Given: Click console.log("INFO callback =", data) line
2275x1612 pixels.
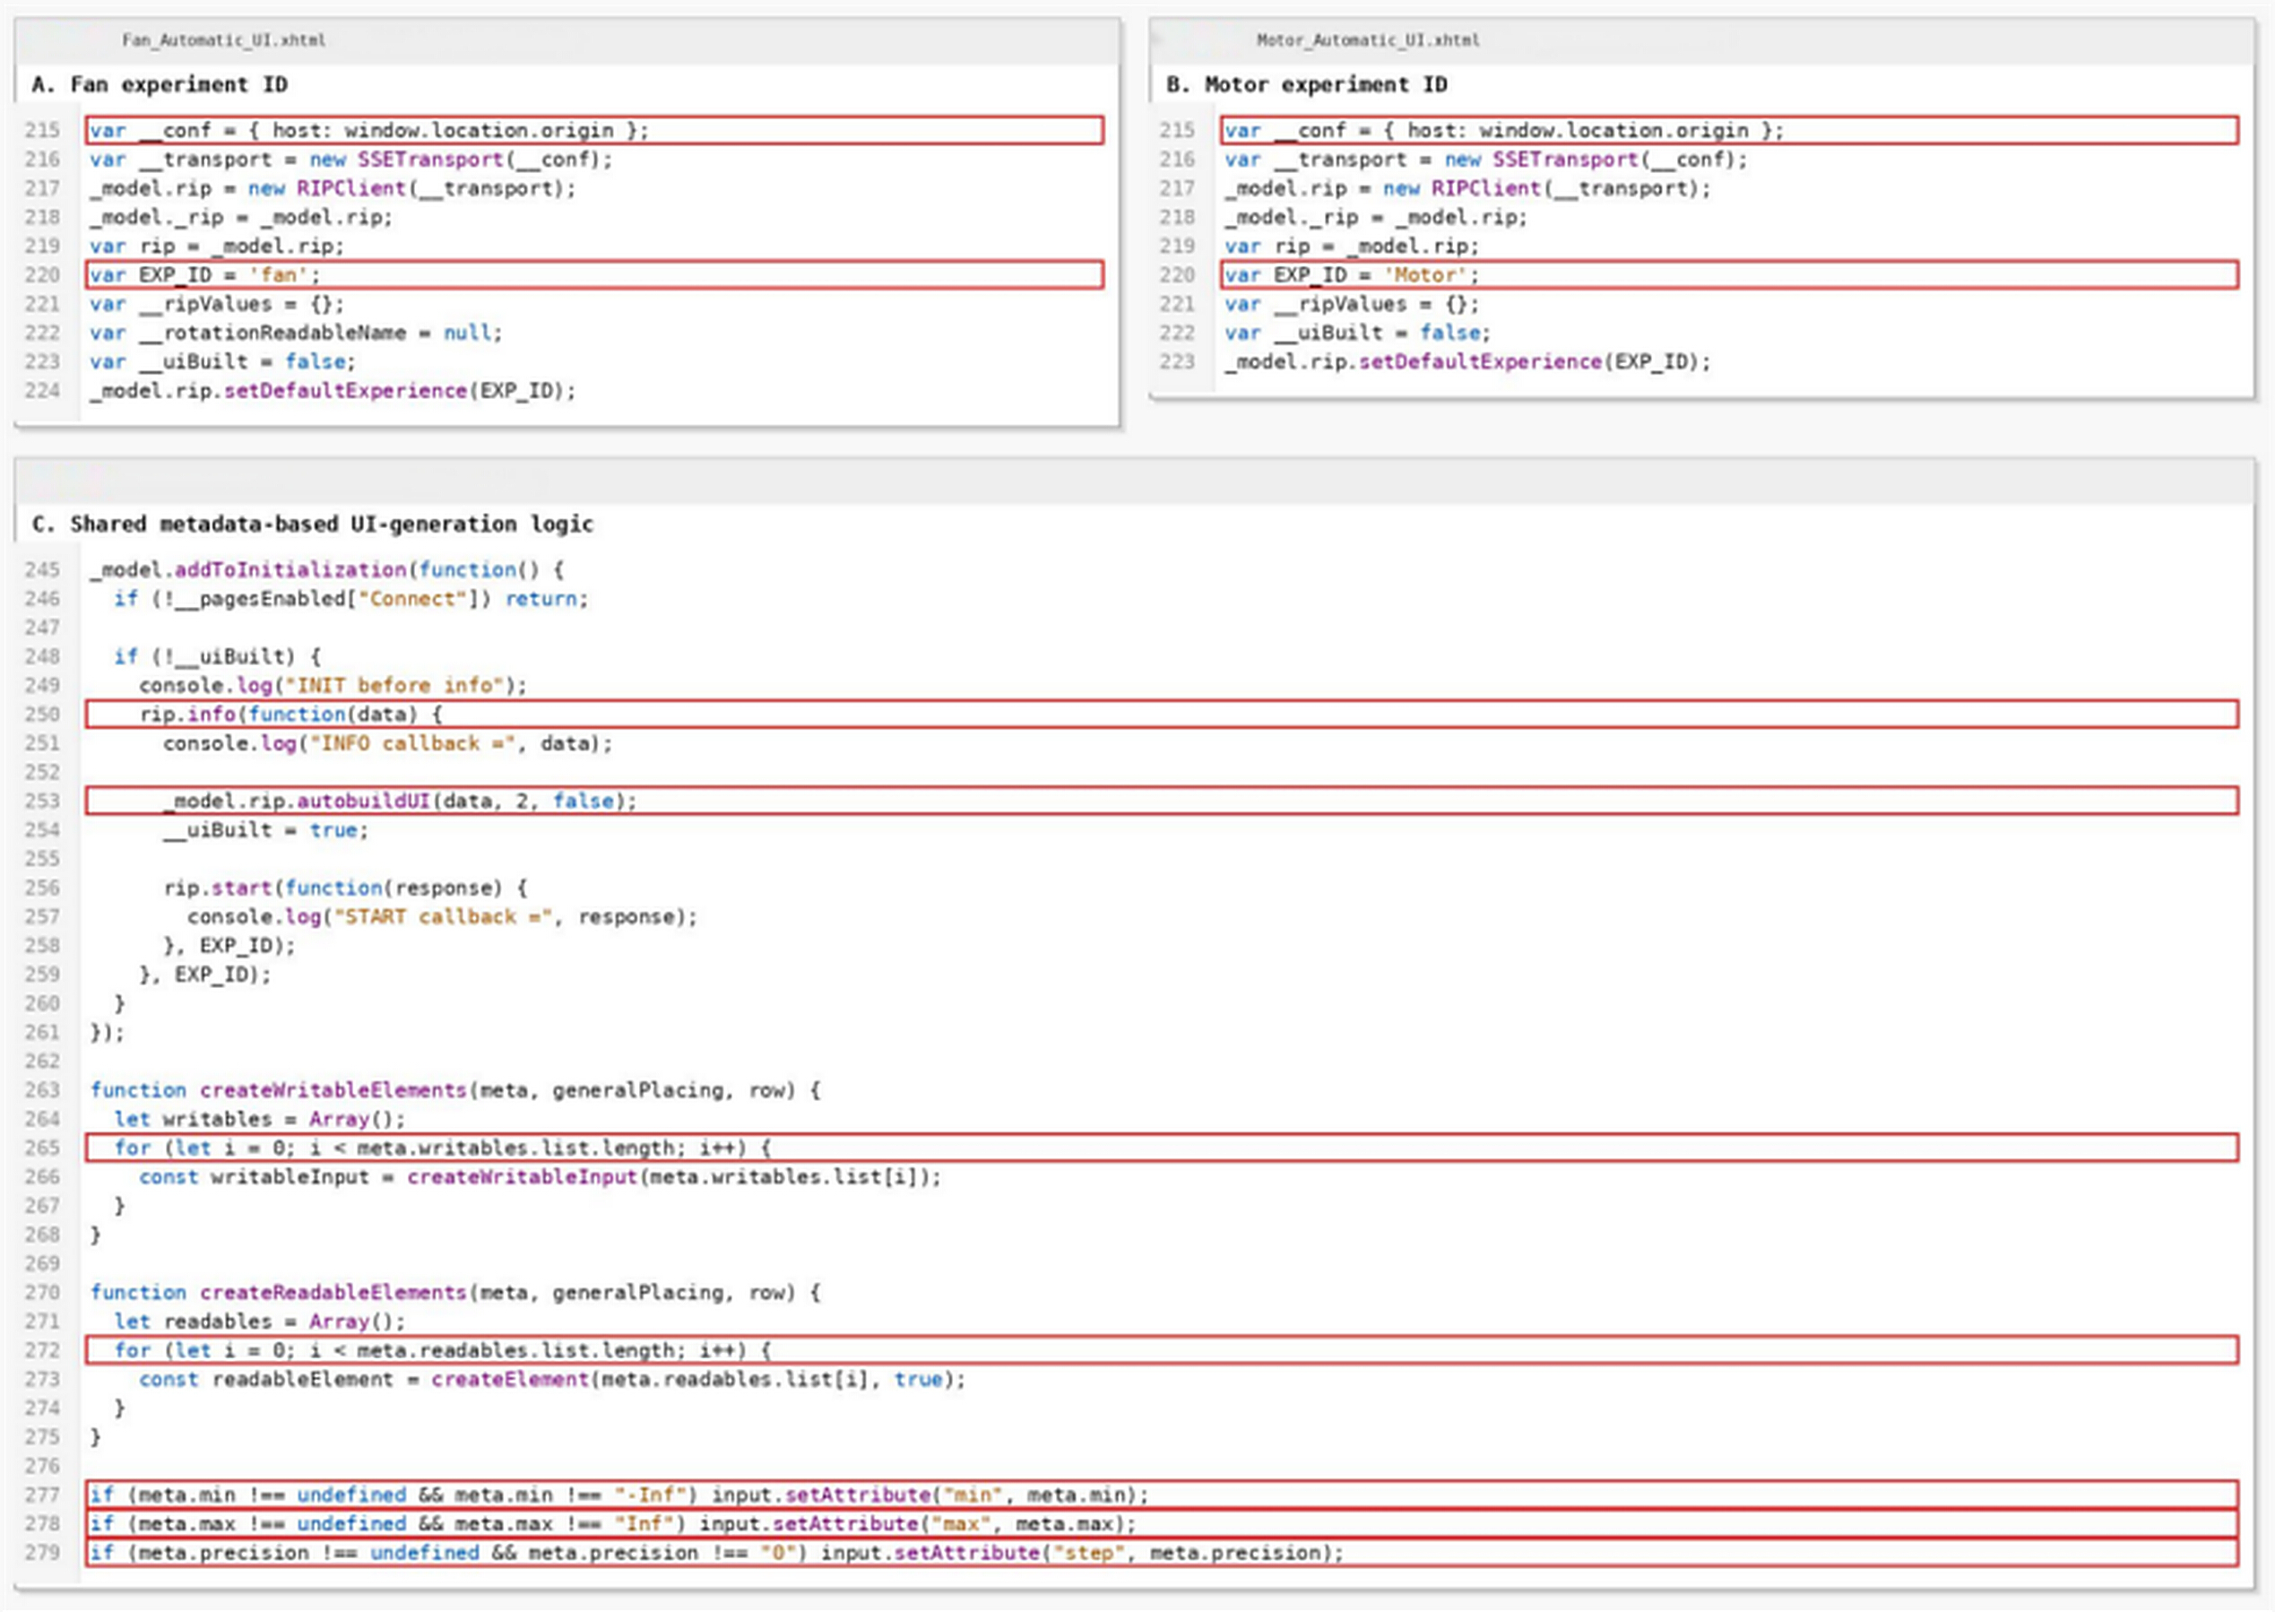Looking at the screenshot, I should pos(388,743).
